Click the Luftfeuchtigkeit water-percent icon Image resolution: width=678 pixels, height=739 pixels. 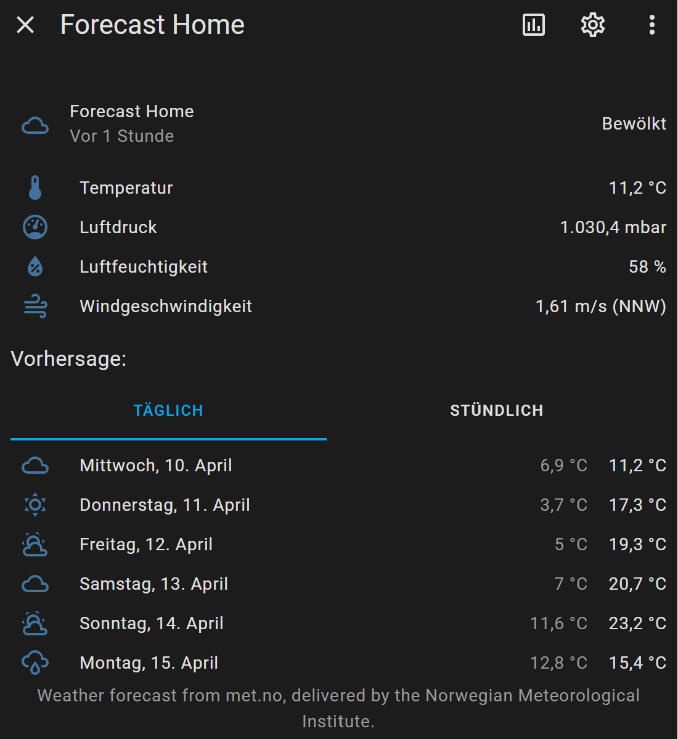(35, 266)
